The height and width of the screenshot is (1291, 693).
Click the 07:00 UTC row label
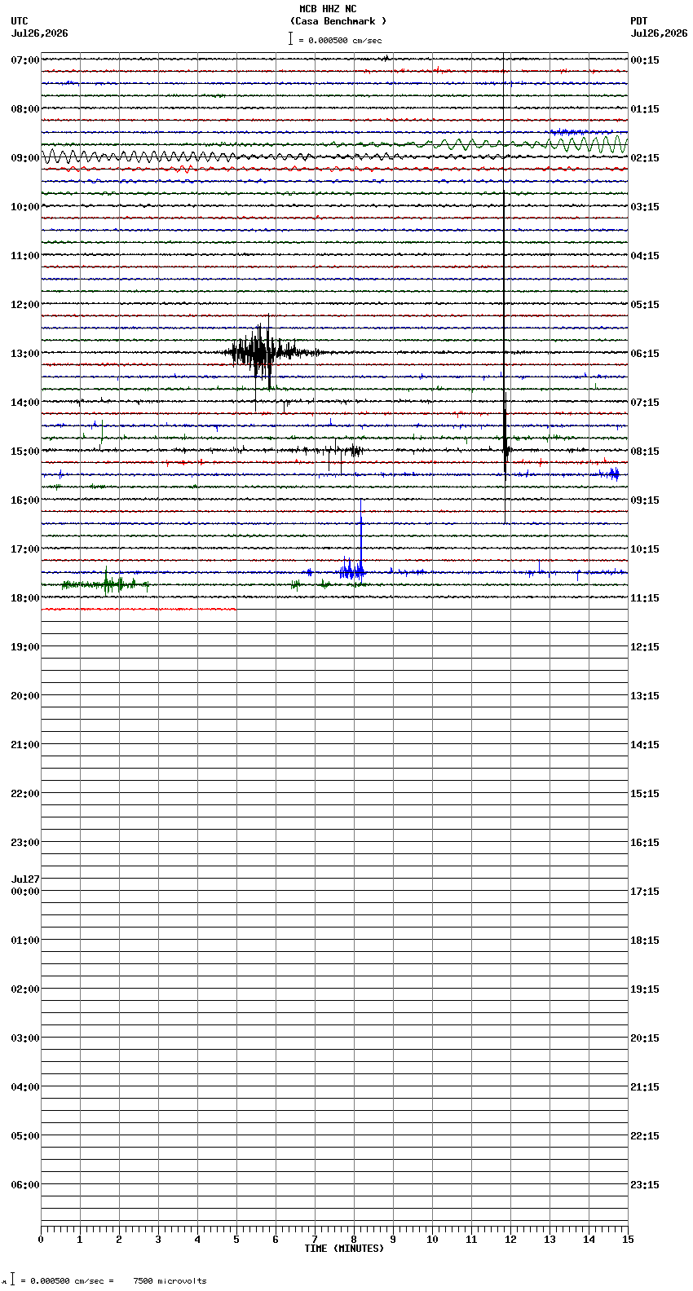(25, 60)
